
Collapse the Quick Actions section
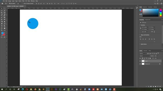[x=140, y=44]
